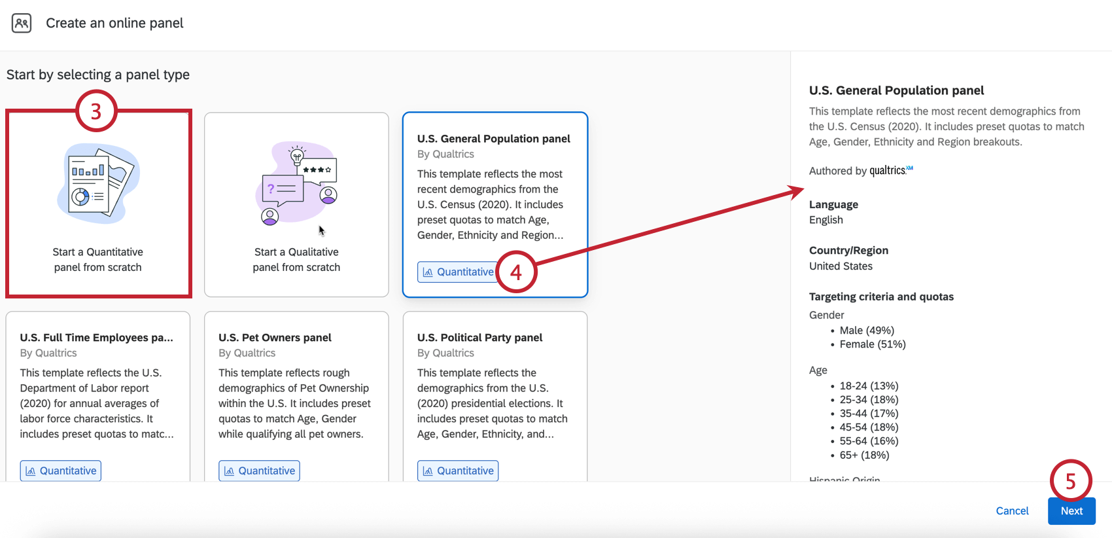
Task: Click the Qualtrics XM logo next to Authored by
Action: coord(891,171)
